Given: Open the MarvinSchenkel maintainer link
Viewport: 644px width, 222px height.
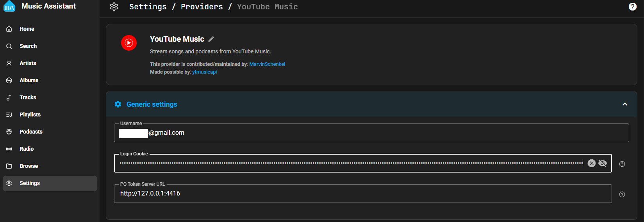Looking at the screenshot, I should 267,64.
